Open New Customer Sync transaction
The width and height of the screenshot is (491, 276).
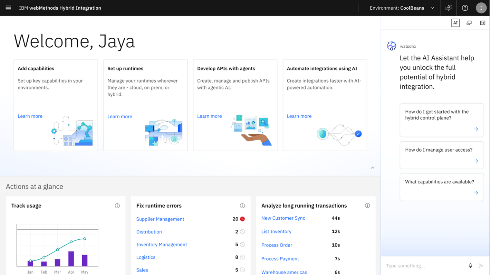pyautogui.click(x=283, y=218)
